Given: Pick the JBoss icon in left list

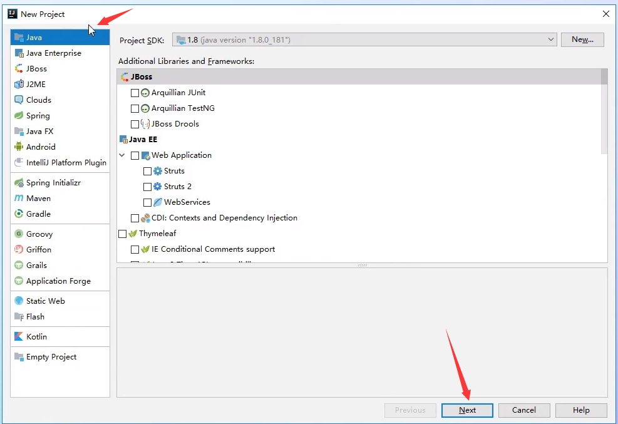Looking at the screenshot, I should [x=19, y=69].
